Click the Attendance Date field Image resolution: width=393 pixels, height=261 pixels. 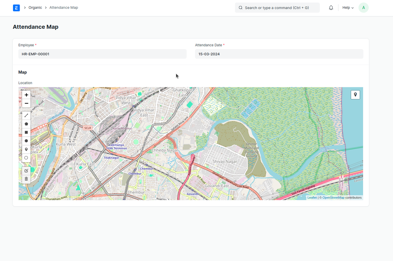[x=279, y=54]
